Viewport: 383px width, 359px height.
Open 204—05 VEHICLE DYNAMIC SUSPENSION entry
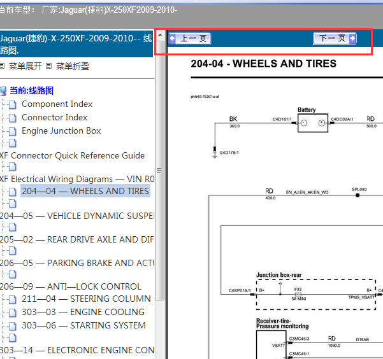point(77,216)
